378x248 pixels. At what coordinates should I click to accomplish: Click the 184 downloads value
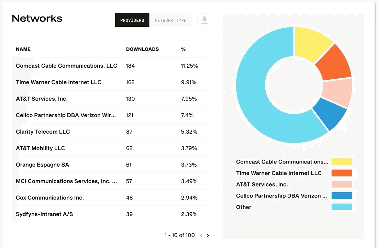(x=131, y=66)
